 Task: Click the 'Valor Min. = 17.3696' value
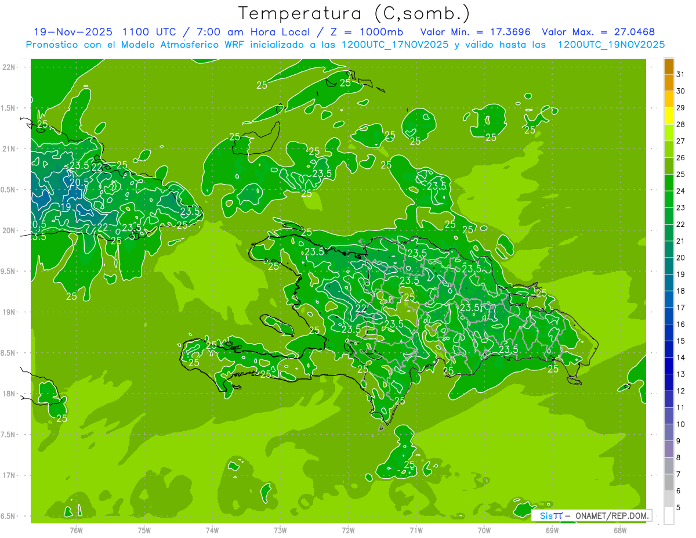476,32
